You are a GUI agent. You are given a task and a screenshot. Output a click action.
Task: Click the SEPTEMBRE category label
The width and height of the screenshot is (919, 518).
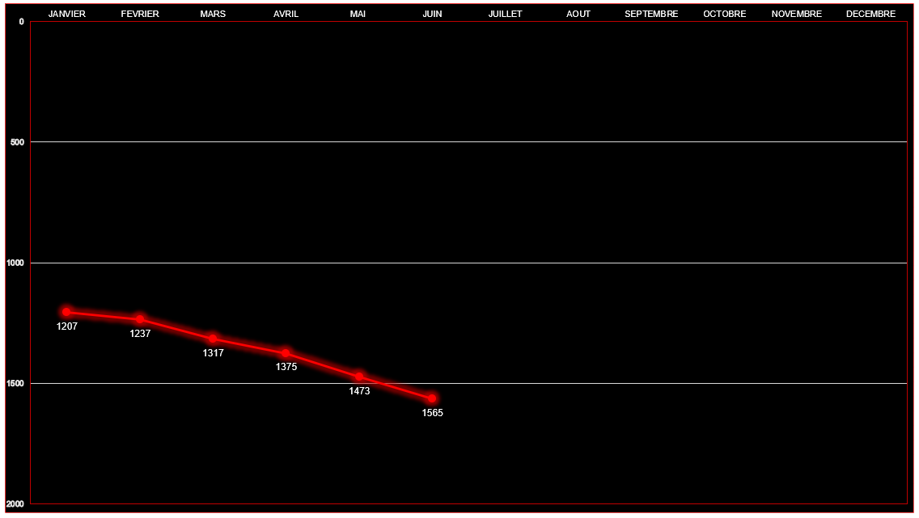pyautogui.click(x=651, y=14)
